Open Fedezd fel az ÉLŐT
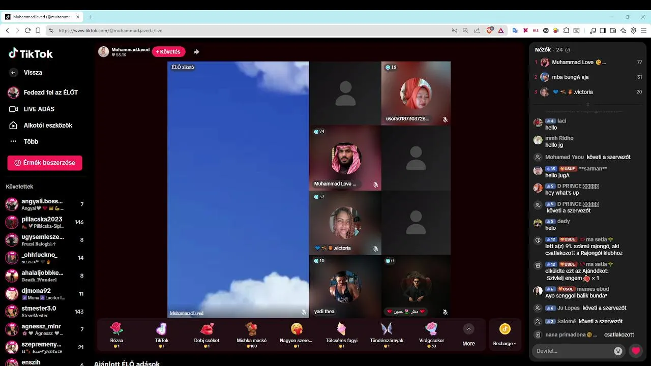 (43, 93)
